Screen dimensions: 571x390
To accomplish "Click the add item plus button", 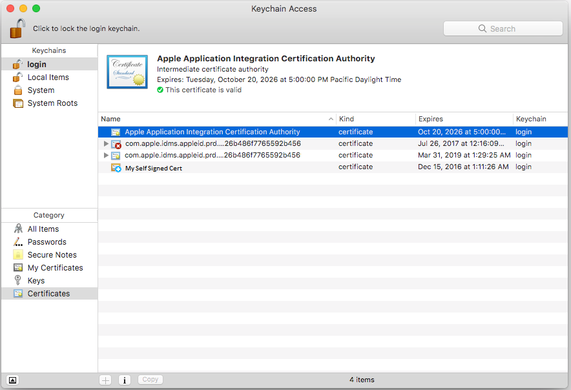I will 105,380.
